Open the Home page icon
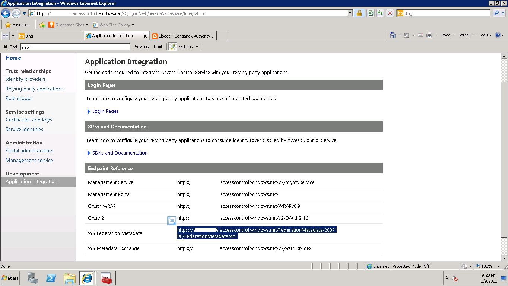Image resolution: width=508 pixels, height=286 pixels. pos(394,35)
